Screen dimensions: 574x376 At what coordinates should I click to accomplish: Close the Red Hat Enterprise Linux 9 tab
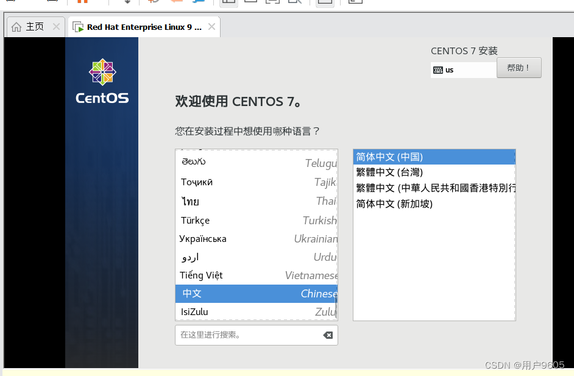pos(211,27)
